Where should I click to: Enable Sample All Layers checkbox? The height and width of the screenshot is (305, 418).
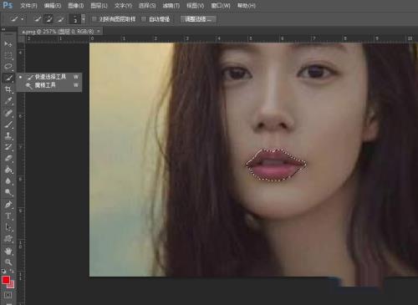click(x=94, y=19)
